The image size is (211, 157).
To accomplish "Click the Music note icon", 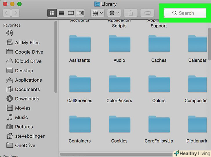I will tap(10, 117).
